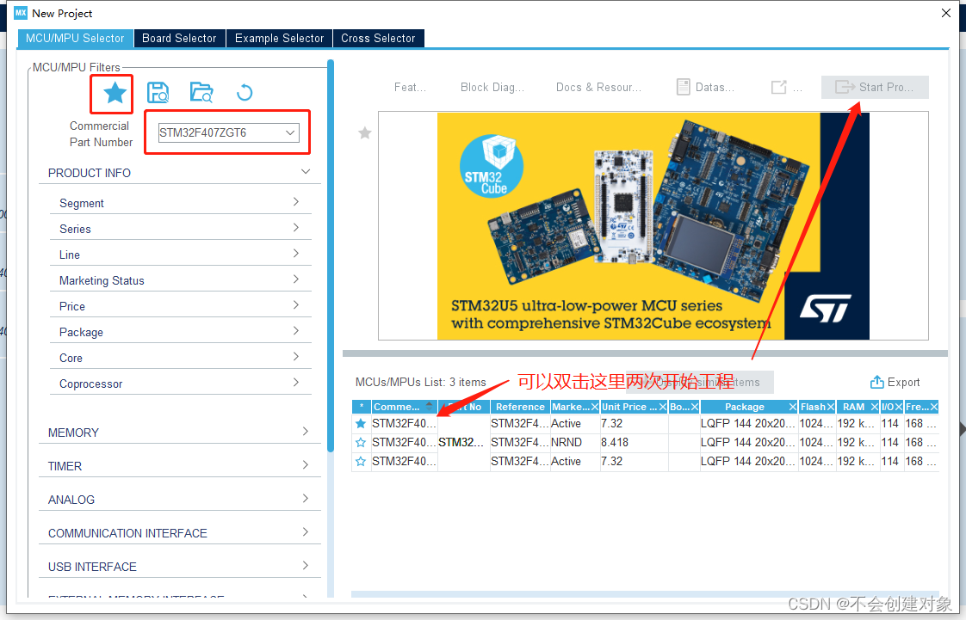This screenshot has height=620, width=966.
Task: Click the Datasheet button label
Action: [715, 88]
